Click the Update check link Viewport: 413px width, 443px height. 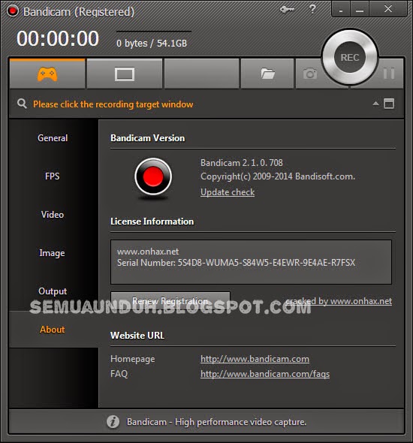(x=228, y=192)
